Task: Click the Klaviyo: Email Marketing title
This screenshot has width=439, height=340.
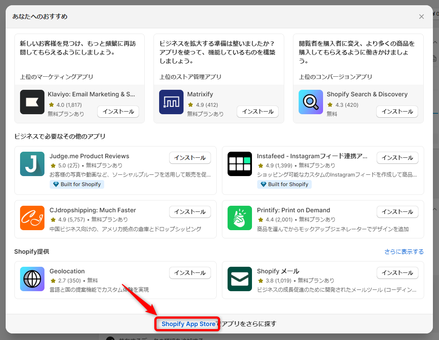Action: [x=91, y=94]
